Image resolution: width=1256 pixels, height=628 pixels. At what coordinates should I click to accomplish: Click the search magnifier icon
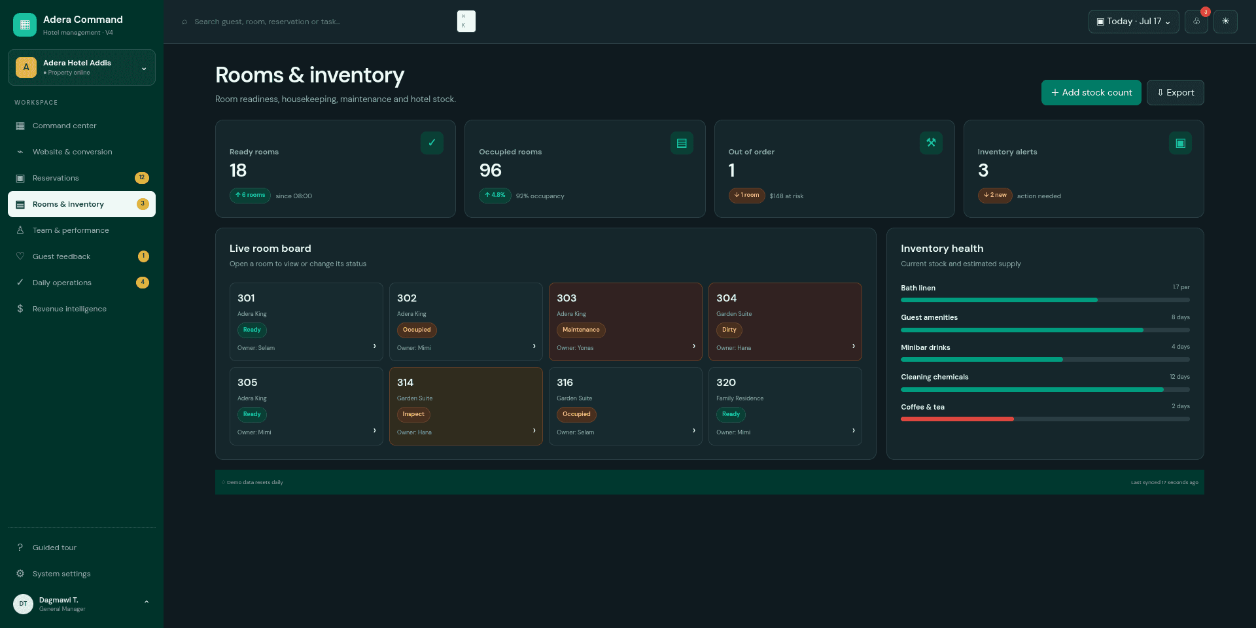(x=184, y=22)
